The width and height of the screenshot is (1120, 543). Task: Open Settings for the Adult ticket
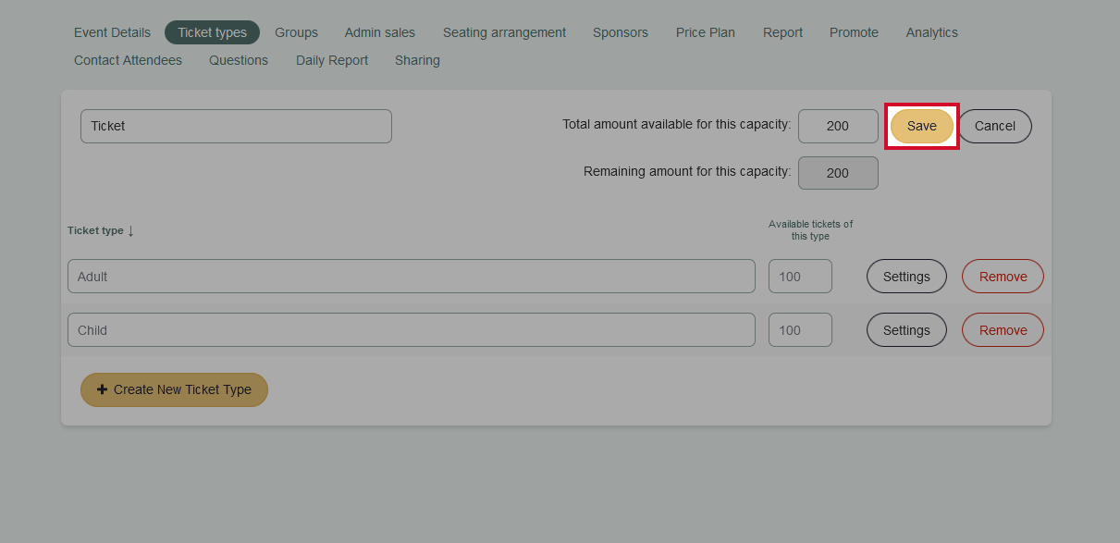(x=905, y=277)
